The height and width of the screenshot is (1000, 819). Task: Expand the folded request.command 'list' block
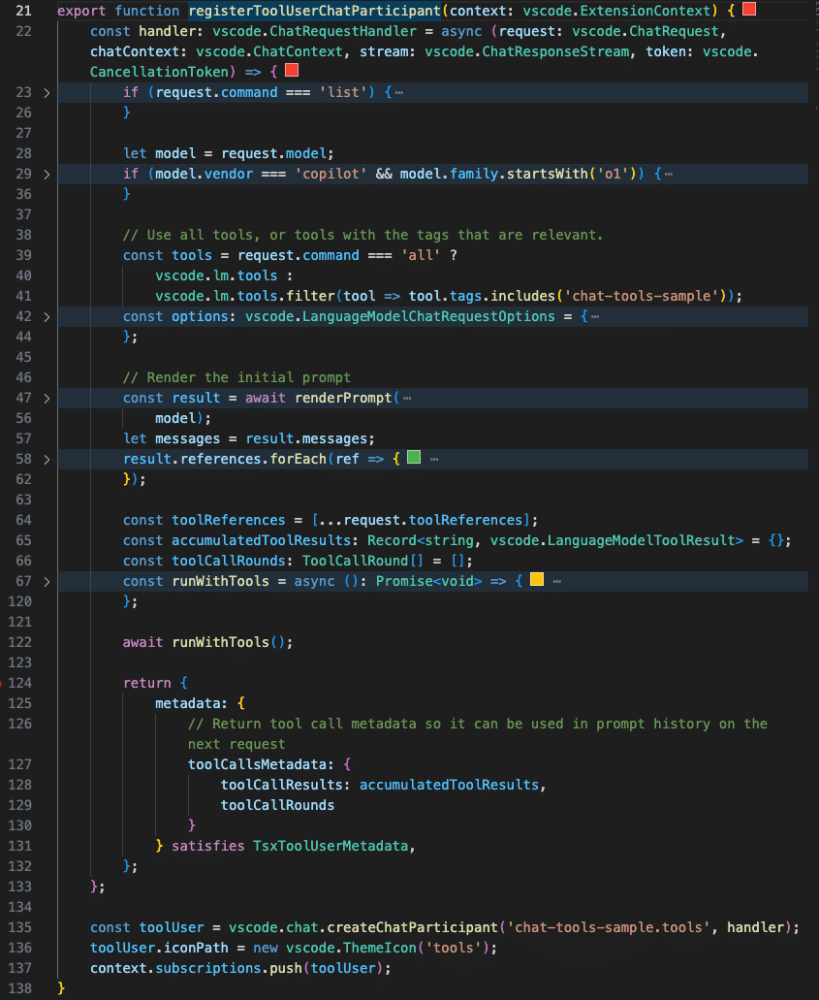pos(48,91)
